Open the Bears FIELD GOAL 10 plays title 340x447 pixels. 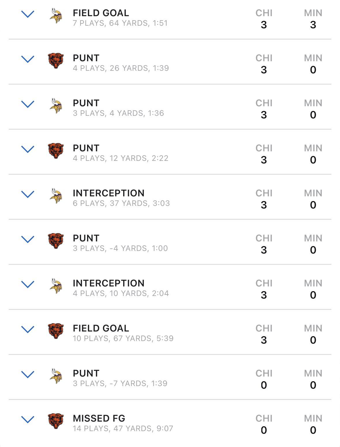pos(101,328)
